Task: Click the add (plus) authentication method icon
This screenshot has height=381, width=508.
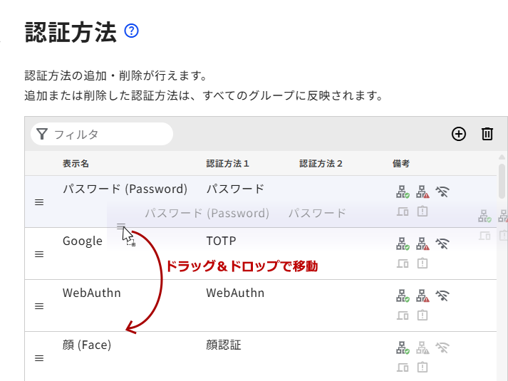Action: 459,134
